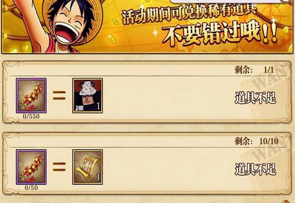This screenshot has width=295, height=203.
Task: Click the equals sign in the first exchange row
Action: click(x=59, y=95)
